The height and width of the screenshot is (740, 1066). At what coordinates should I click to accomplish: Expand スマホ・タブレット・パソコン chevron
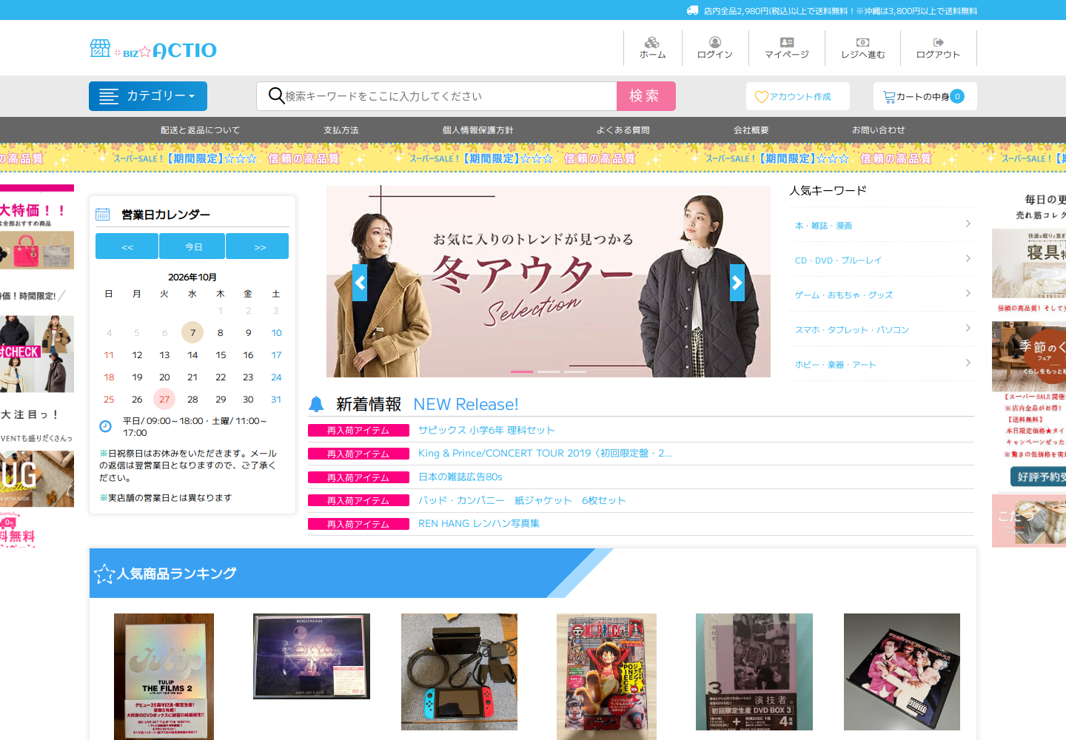[x=968, y=328]
